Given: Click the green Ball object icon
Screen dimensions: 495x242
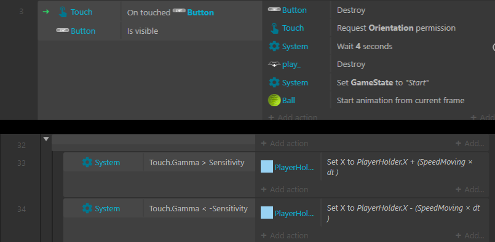Looking at the screenshot, I should 274,101.
